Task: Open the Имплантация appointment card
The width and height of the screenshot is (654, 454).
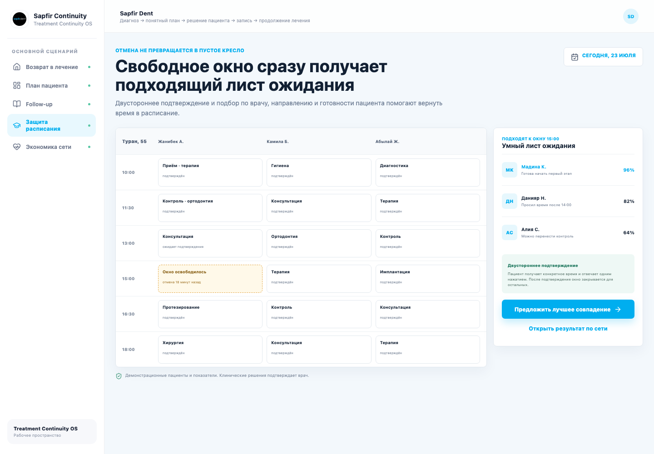Action: pos(428,279)
